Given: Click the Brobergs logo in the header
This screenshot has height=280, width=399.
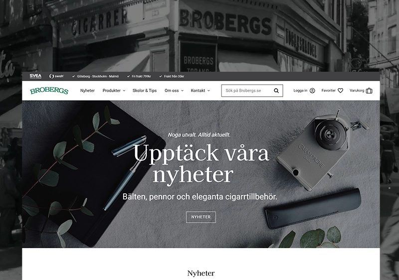Looking at the screenshot, I should click(x=49, y=91).
